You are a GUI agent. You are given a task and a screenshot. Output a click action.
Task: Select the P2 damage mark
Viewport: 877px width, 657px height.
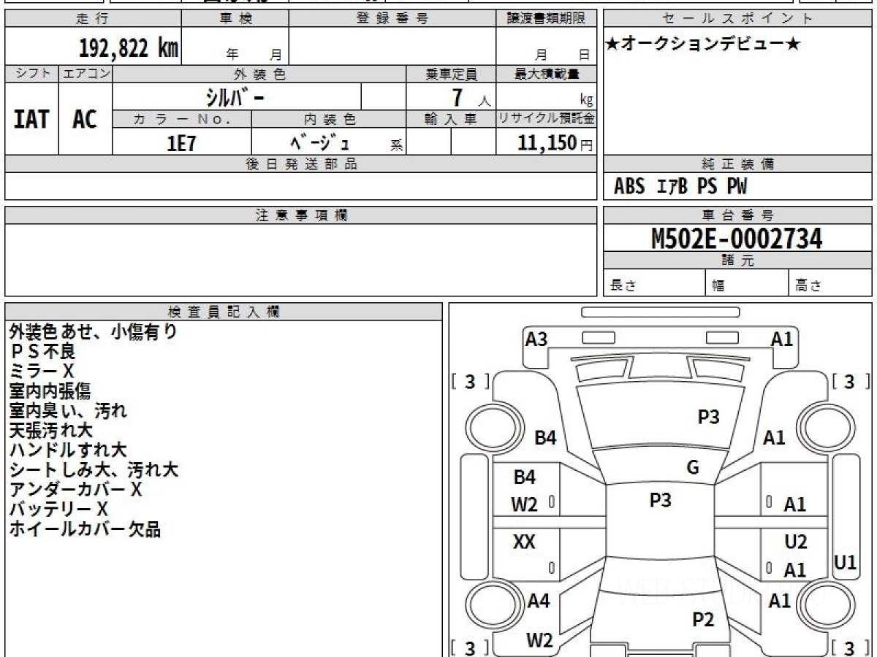click(x=703, y=620)
